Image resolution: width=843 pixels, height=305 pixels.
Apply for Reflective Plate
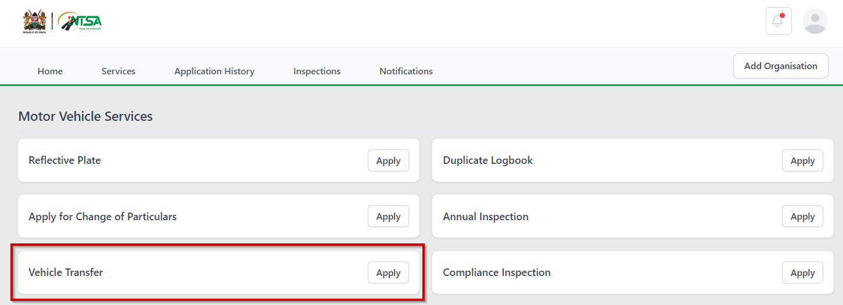coord(388,161)
